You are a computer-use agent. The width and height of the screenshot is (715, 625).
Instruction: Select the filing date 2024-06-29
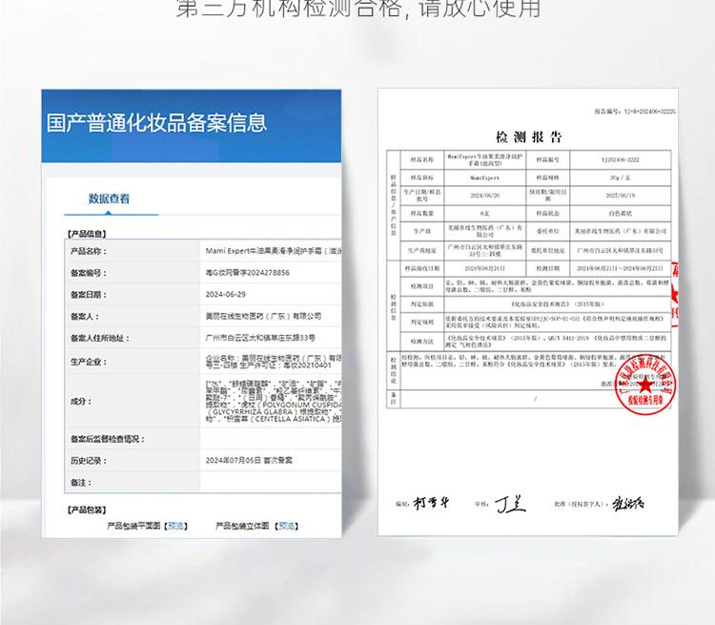click(x=225, y=295)
